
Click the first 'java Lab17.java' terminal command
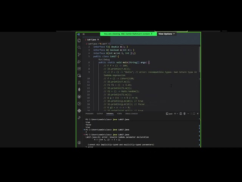tap(121, 119)
